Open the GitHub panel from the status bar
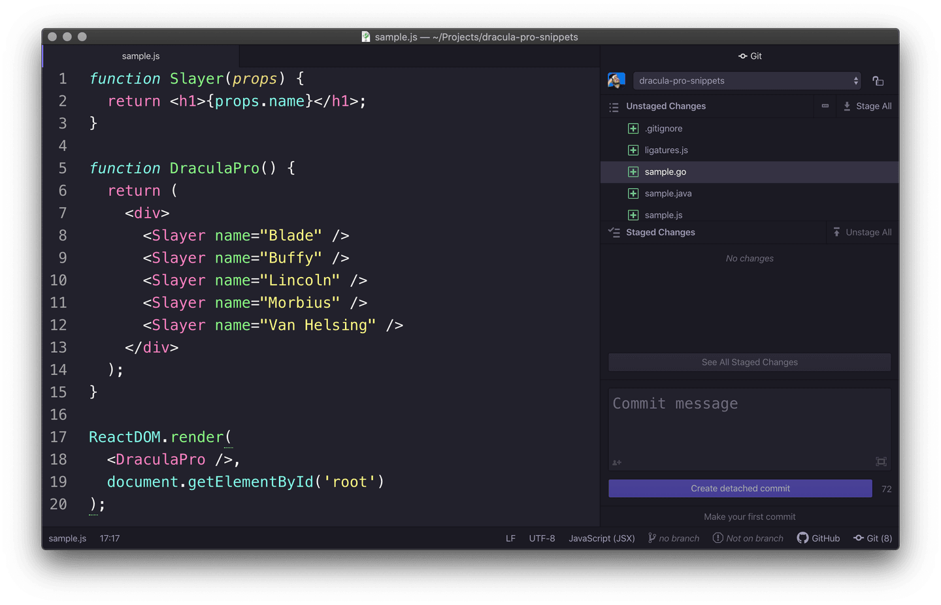941x605 pixels. (x=818, y=538)
